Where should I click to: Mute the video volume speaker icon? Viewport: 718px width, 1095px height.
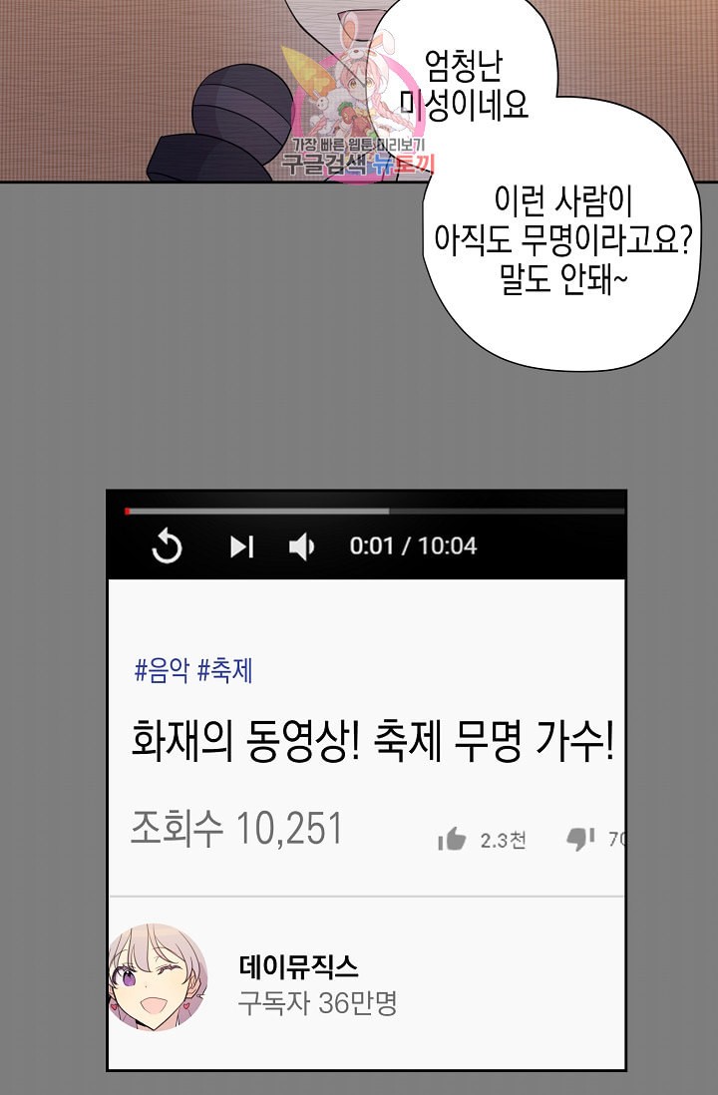pyautogui.click(x=302, y=547)
